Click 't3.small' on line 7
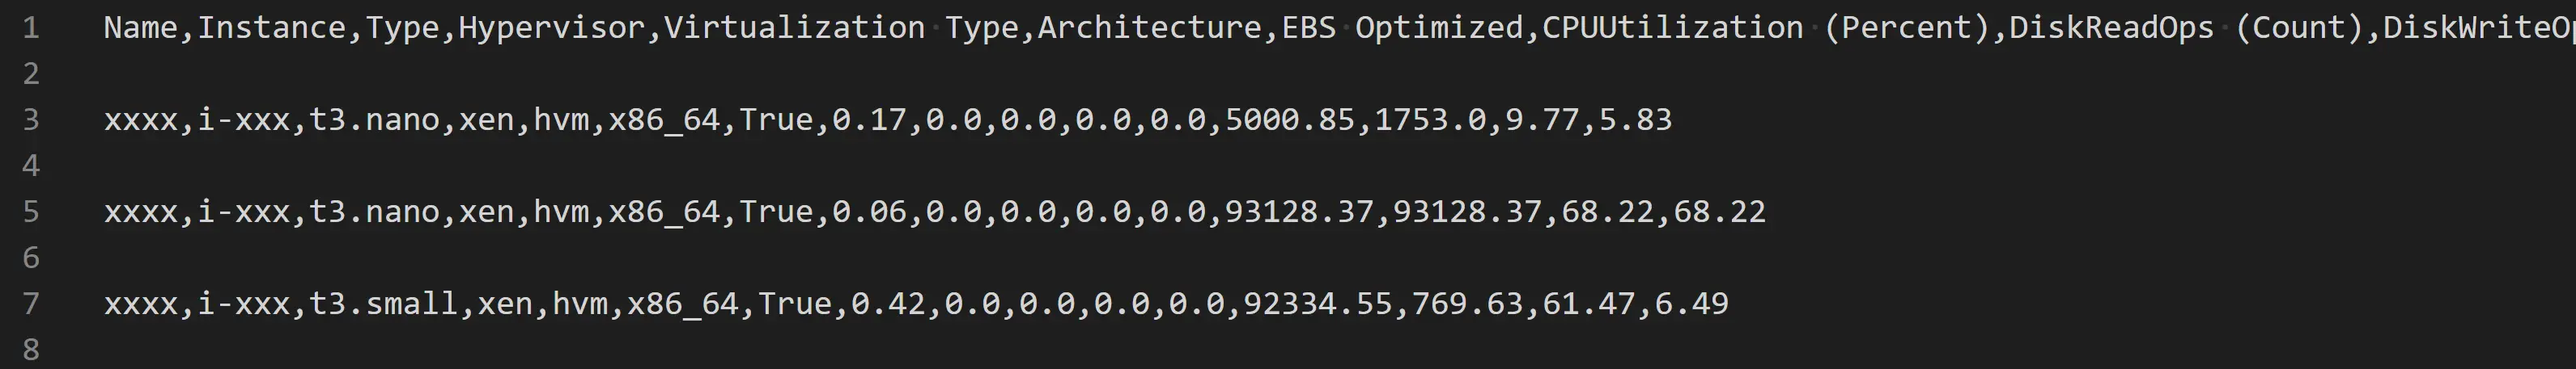This screenshot has height=369, width=2576. click(384, 303)
